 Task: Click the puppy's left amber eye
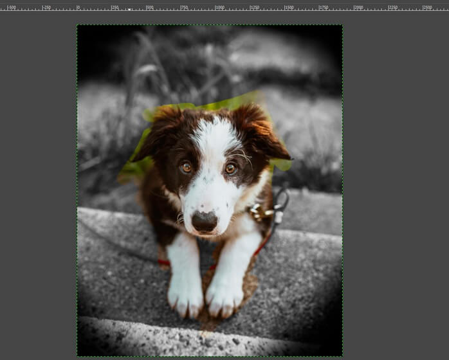click(186, 167)
